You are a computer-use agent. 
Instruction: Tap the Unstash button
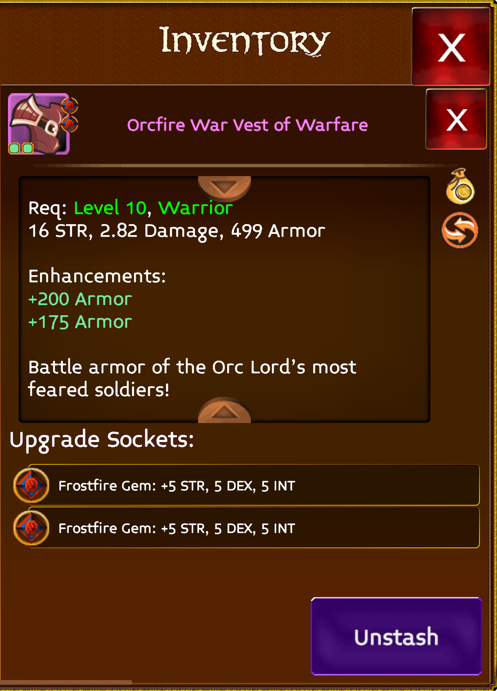pyautogui.click(x=396, y=636)
